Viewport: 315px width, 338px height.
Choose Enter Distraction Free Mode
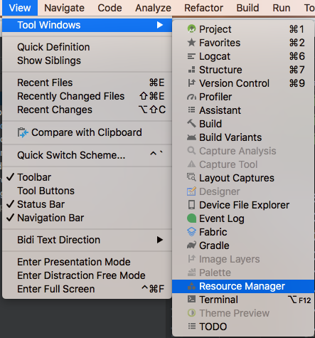(x=87, y=275)
